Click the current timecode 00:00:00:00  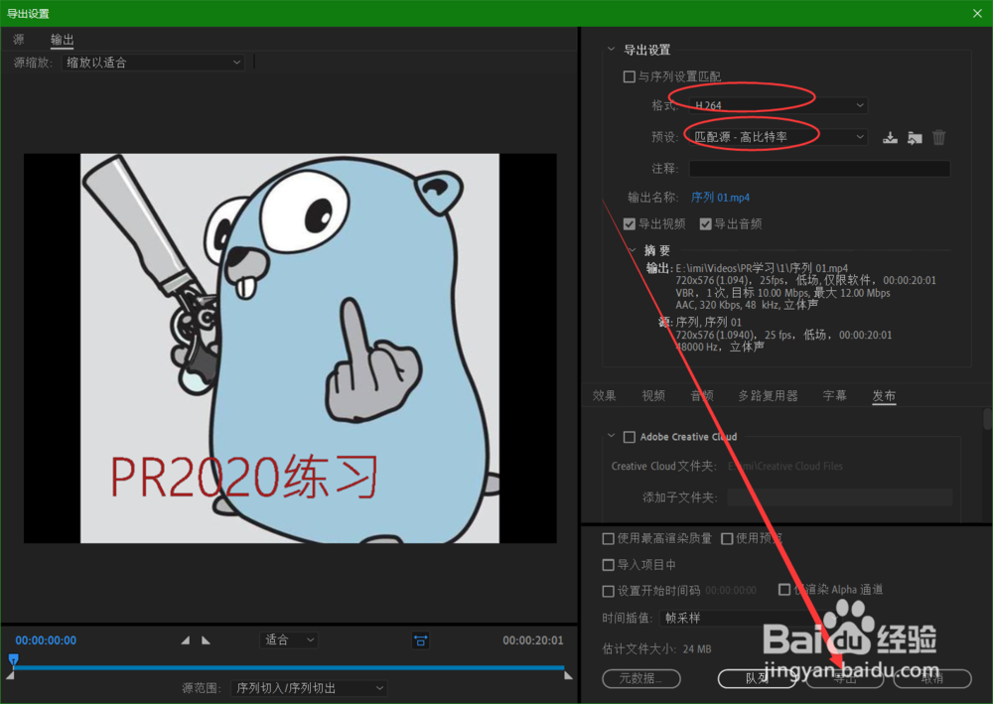46,640
